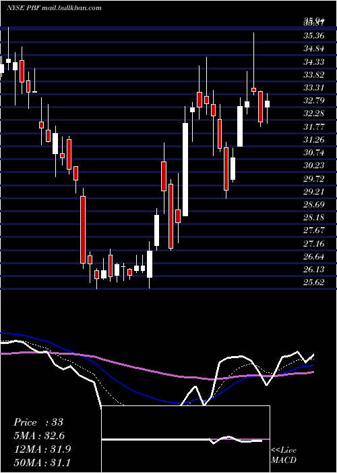Select the 33.82 price axis label
This screenshot has height=473, width=337.
tap(314, 75)
